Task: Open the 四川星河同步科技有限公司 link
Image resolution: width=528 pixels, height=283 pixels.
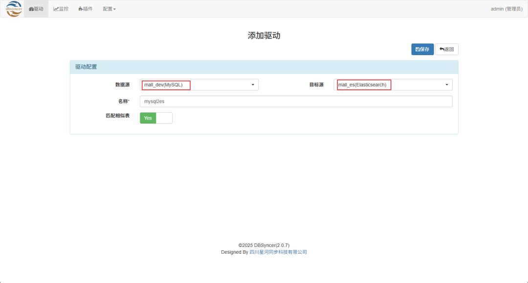Action: (278, 252)
